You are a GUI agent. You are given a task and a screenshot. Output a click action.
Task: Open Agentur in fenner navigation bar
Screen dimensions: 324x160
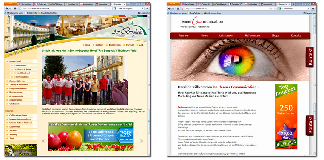coord(184,35)
